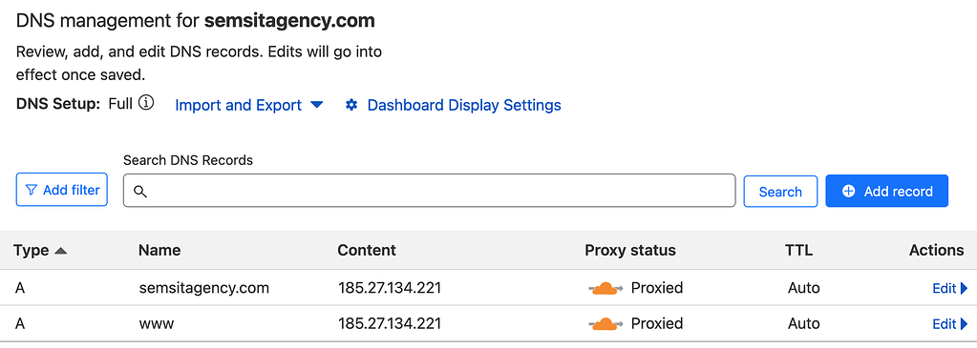Screen dimensions: 977x348
Task: Click the orange cloud for semsitagency.com
Action: point(603,288)
